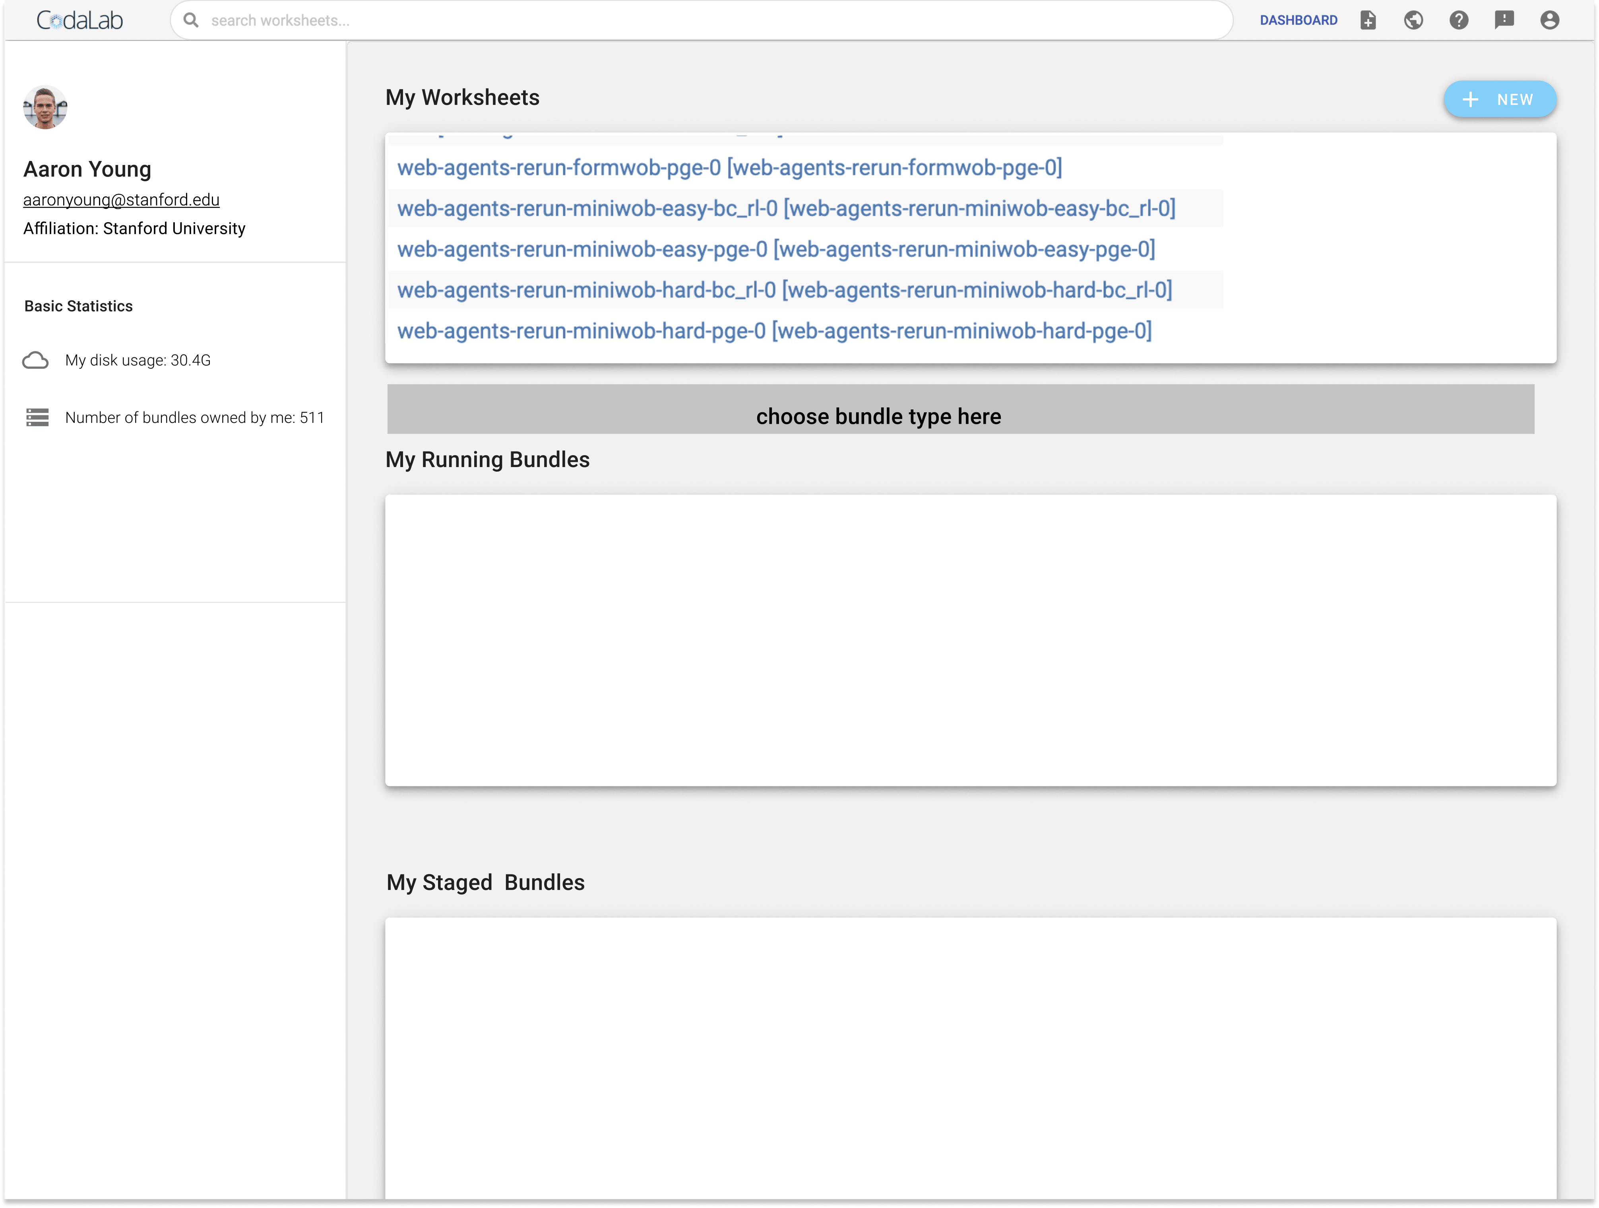The height and width of the screenshot is (1208, 1599).
Task: Open web-agents-rerun-formwob-pge-0 worksheet
Action: 729,167
